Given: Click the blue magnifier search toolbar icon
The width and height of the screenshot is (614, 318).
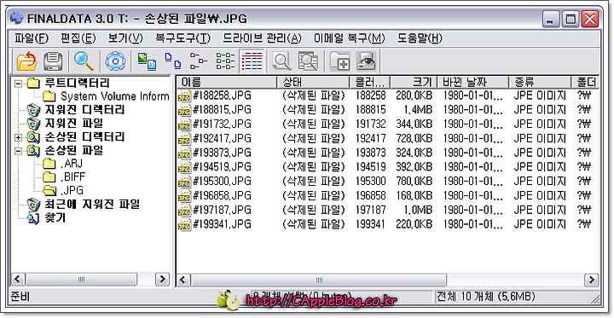Looking at the screenshot, I should coord(84,61).
